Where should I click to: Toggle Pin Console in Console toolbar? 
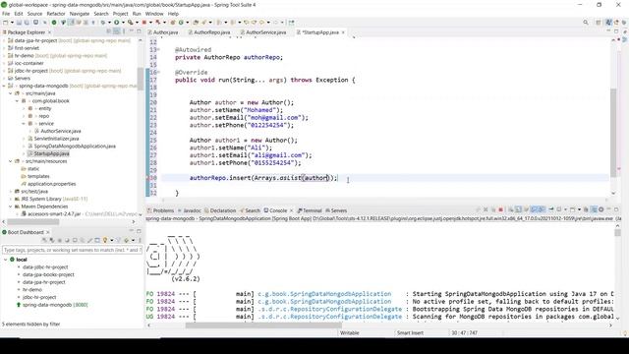tap(550, 209)
